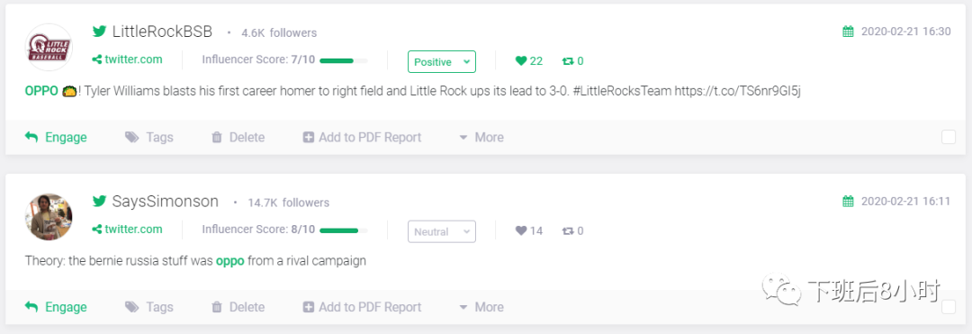Image resolution: width=972 pixels, height=334 pixels.
Task: Click the heart likes icon on SaysSimonson post
Action: pos(521,230)
